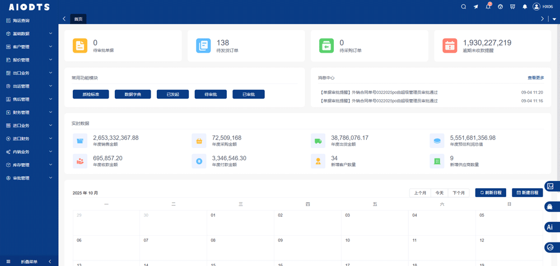The width and height of the screenshot is (560, 266).
Task: Click the orange 待审批单据 document icon
Action: pyautogui.click(x=80, y=46)
